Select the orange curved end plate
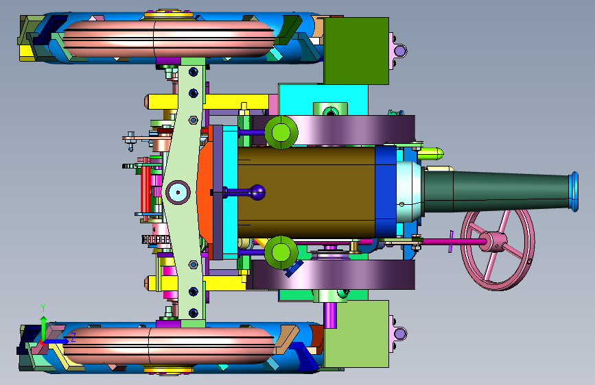This screenshot has height=385, width=595. (x=204, y=193)
